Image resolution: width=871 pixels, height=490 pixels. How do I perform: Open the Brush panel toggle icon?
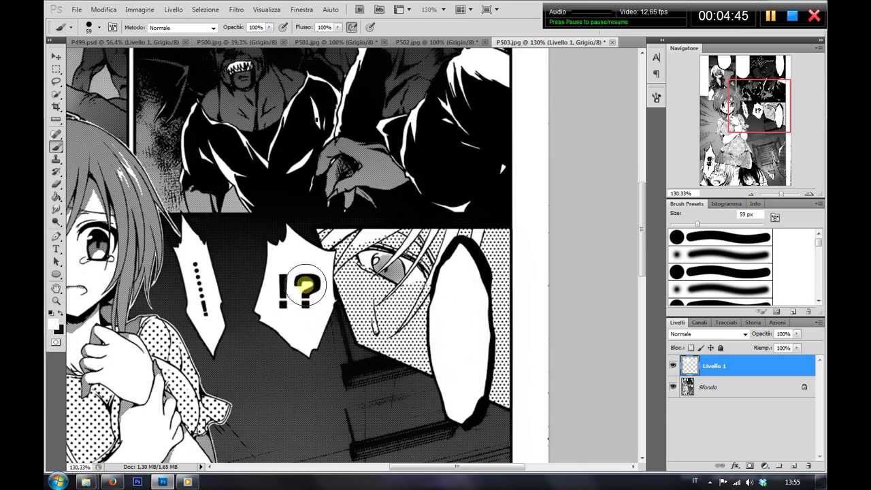[113, 27]
